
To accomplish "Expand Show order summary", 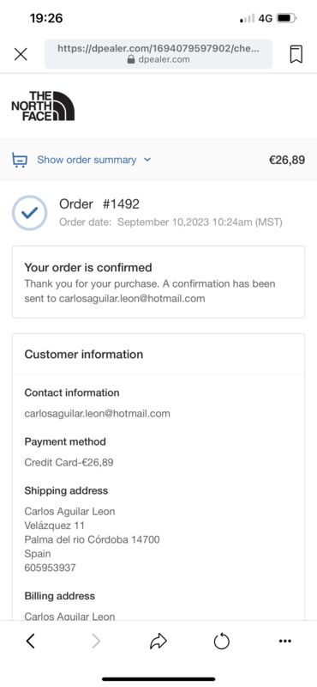I will coord(87,160).
